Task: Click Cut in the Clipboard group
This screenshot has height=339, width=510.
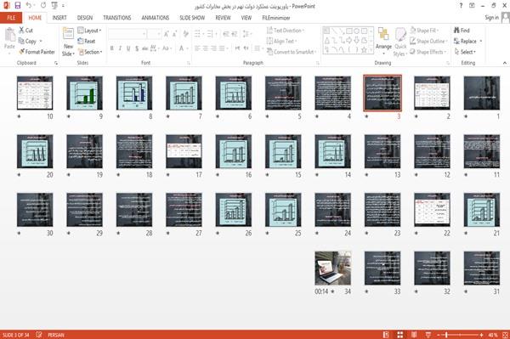Action: coord(26,31)
